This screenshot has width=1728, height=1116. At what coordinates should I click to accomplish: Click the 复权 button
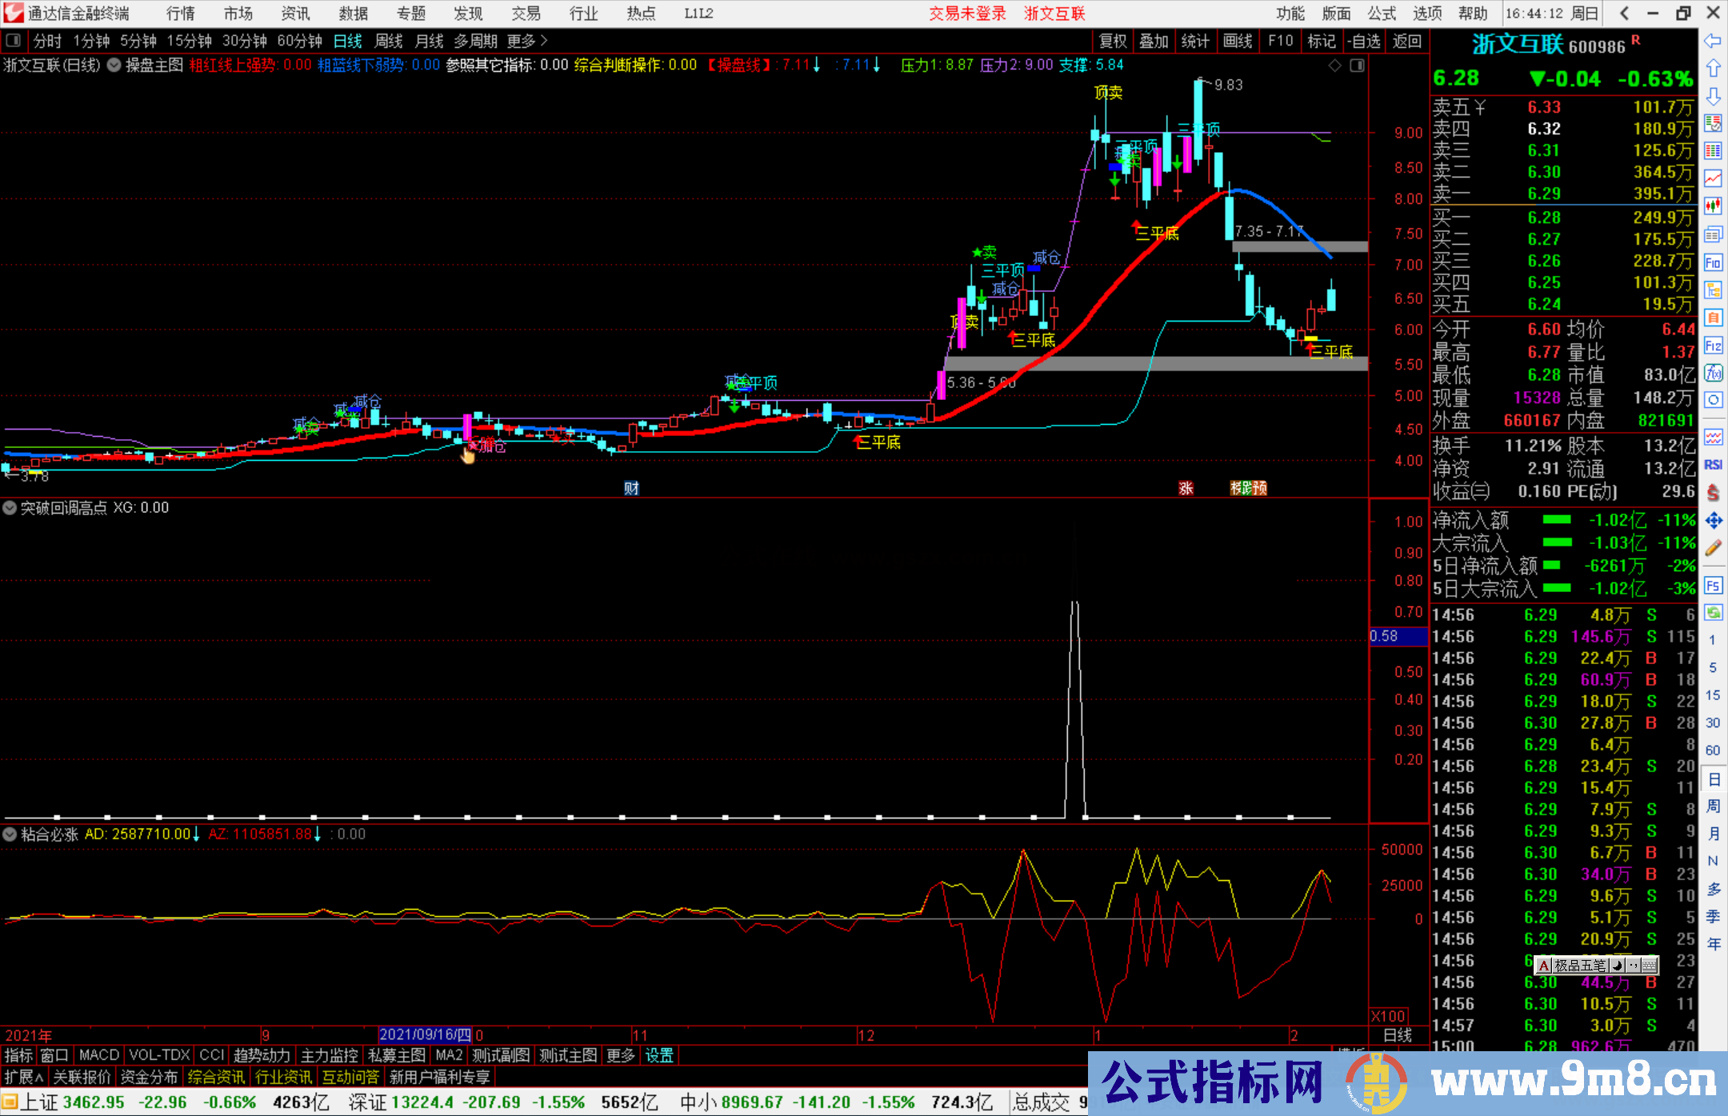(1113, 41)
